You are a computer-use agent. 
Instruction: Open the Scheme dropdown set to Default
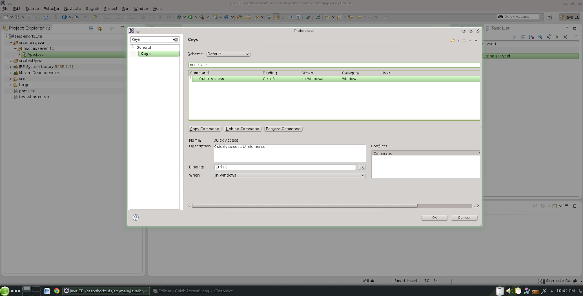228,54
